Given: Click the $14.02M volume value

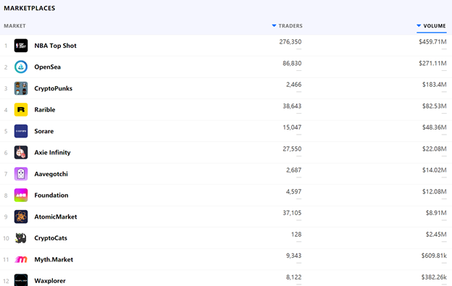Looking at the screenshot, I should pos(435,170).
